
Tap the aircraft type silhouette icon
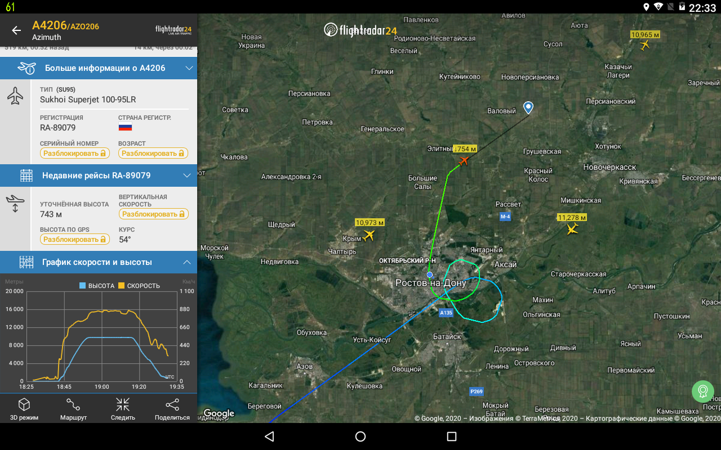click(15, 96)
